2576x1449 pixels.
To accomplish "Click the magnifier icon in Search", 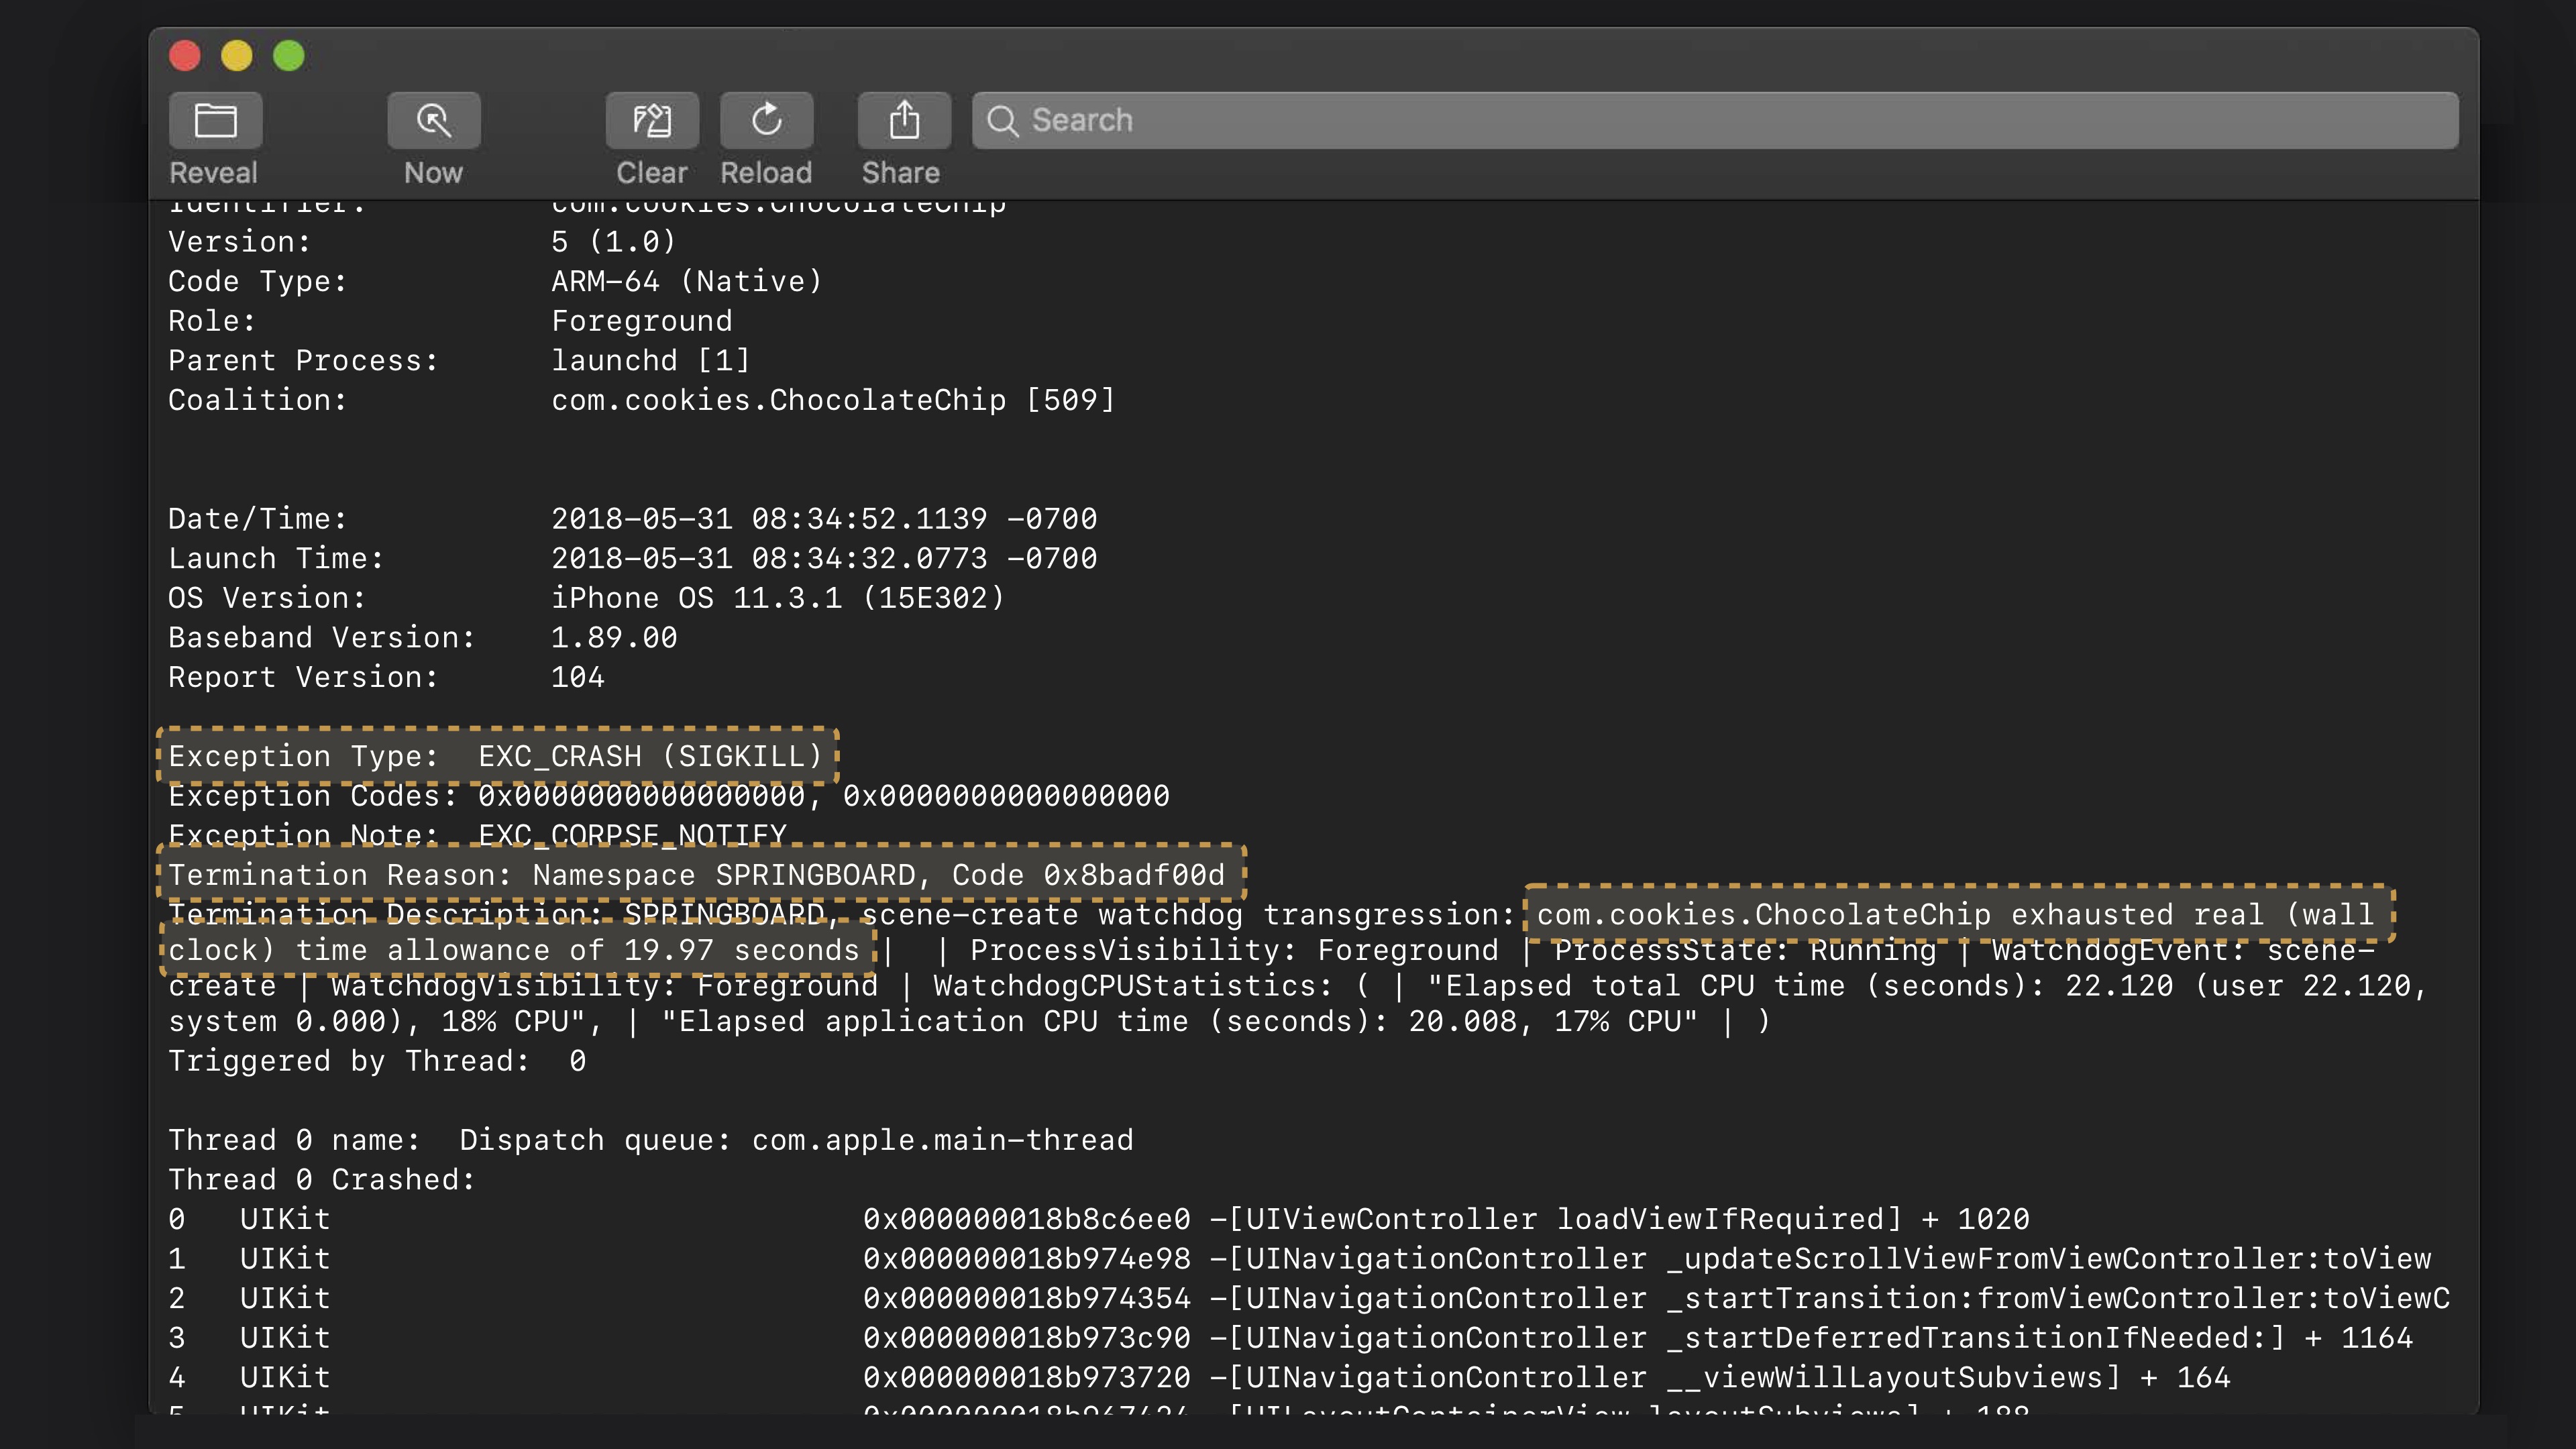I will coord(1002,121).
